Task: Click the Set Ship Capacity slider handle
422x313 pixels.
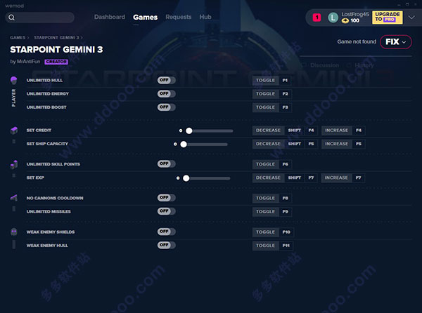Action: click(x=184, y=144)
